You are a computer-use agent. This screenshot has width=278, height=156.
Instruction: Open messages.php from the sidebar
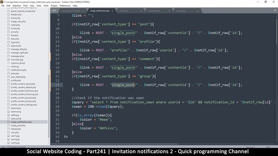coord(17,56)
